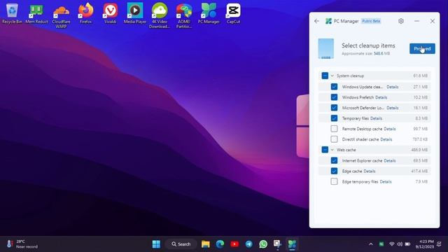View Details for Internet Explorer cache
The width and height of the screenshot is (448, 252).
pyautogui.click(x=390, y=161)
